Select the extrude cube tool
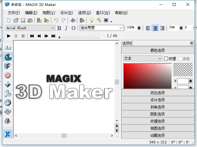This screenshot has width=197, height=147. 8,66
